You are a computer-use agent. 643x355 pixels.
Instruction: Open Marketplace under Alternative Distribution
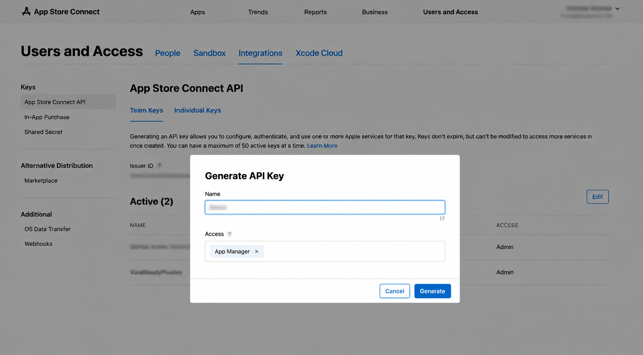(41, 181)
